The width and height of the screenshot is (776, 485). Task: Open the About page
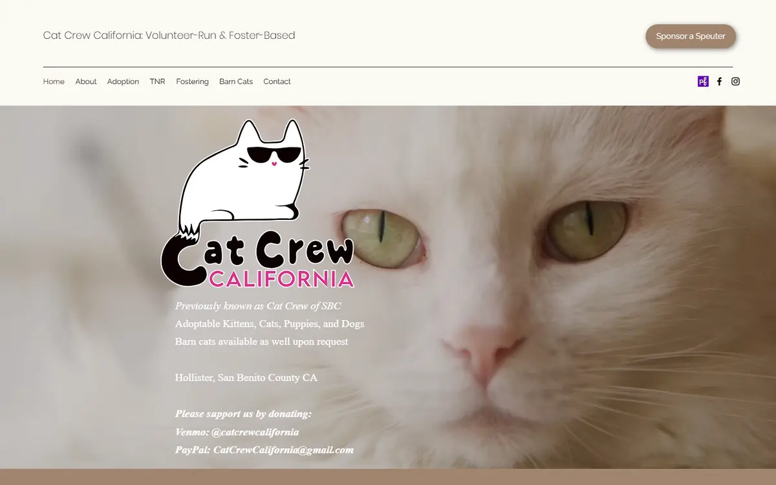click(x=86, y=81)
